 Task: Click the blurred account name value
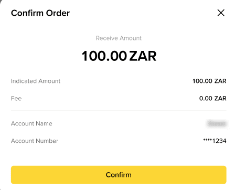(x=217, y=124)
